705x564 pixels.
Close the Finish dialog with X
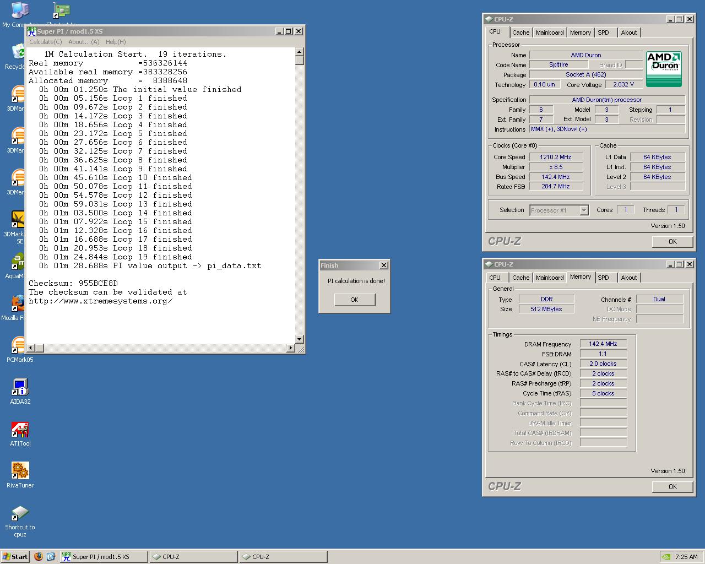coord(384,265)
